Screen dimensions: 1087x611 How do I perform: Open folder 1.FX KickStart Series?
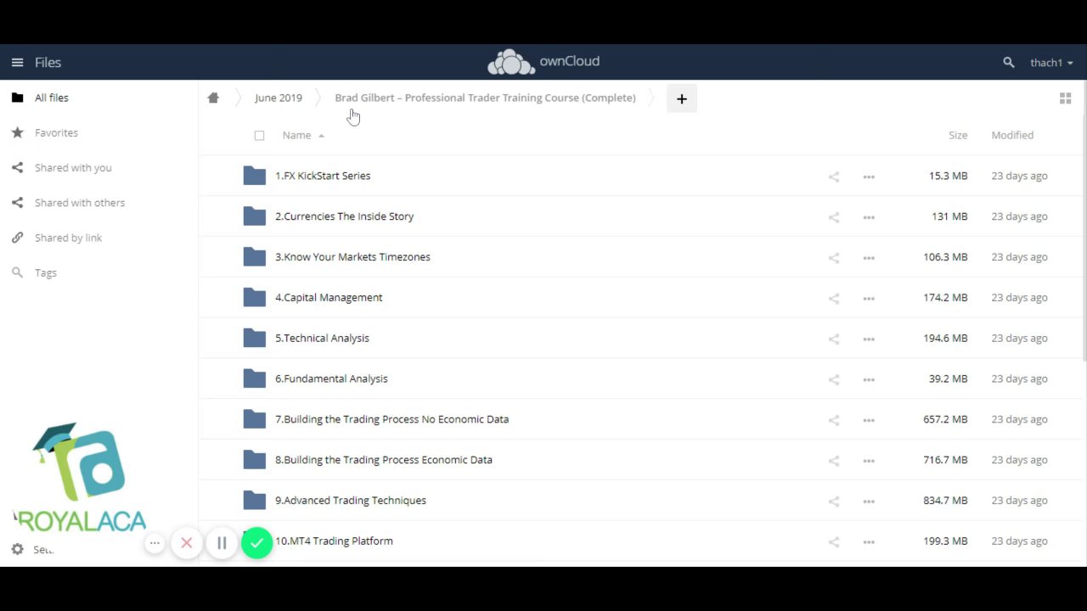coord(323,176)
